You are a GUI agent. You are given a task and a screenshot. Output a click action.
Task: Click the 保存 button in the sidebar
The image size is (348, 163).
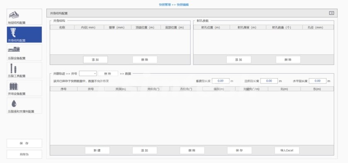(x=24, y=143)
